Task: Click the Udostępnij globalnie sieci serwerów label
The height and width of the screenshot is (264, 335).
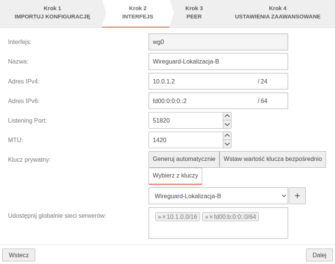Action: click(57, 215)
